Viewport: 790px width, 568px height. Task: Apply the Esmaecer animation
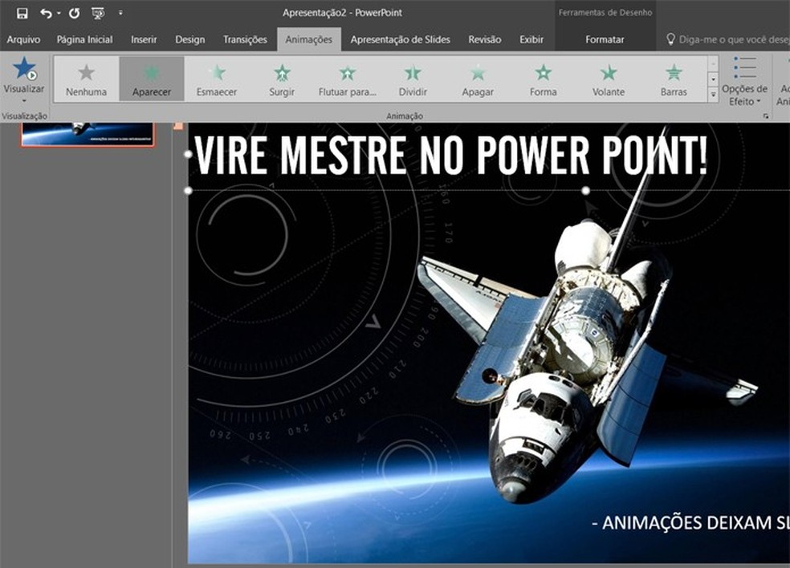[217, 79]
